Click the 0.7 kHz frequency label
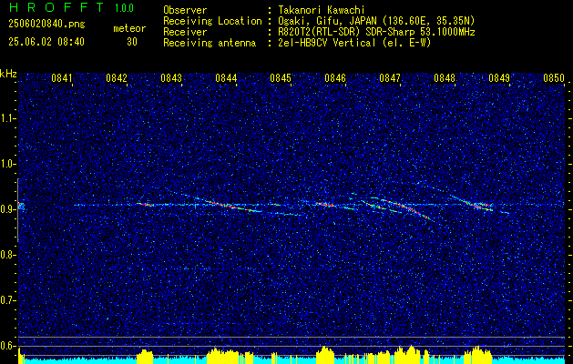 (8, 300)
